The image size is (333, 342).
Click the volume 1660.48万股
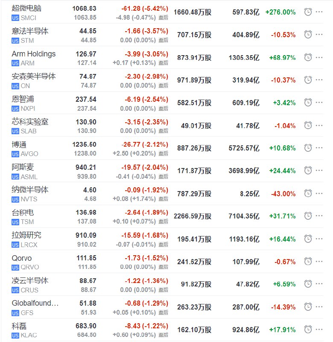coord(193,12)
